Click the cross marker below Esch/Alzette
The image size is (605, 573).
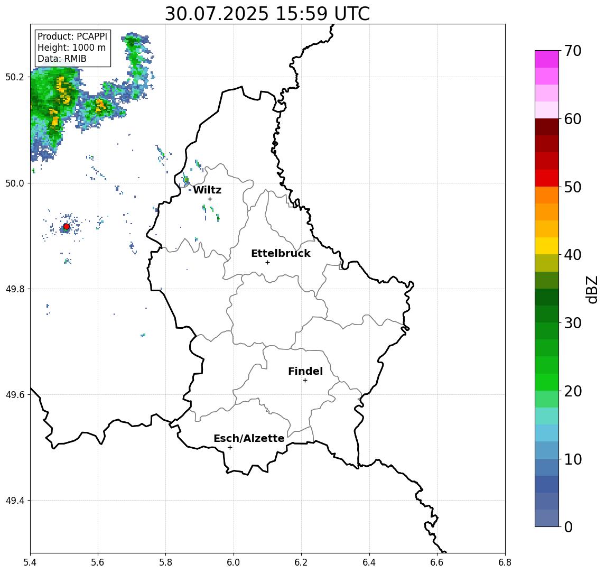click(230, 448)
